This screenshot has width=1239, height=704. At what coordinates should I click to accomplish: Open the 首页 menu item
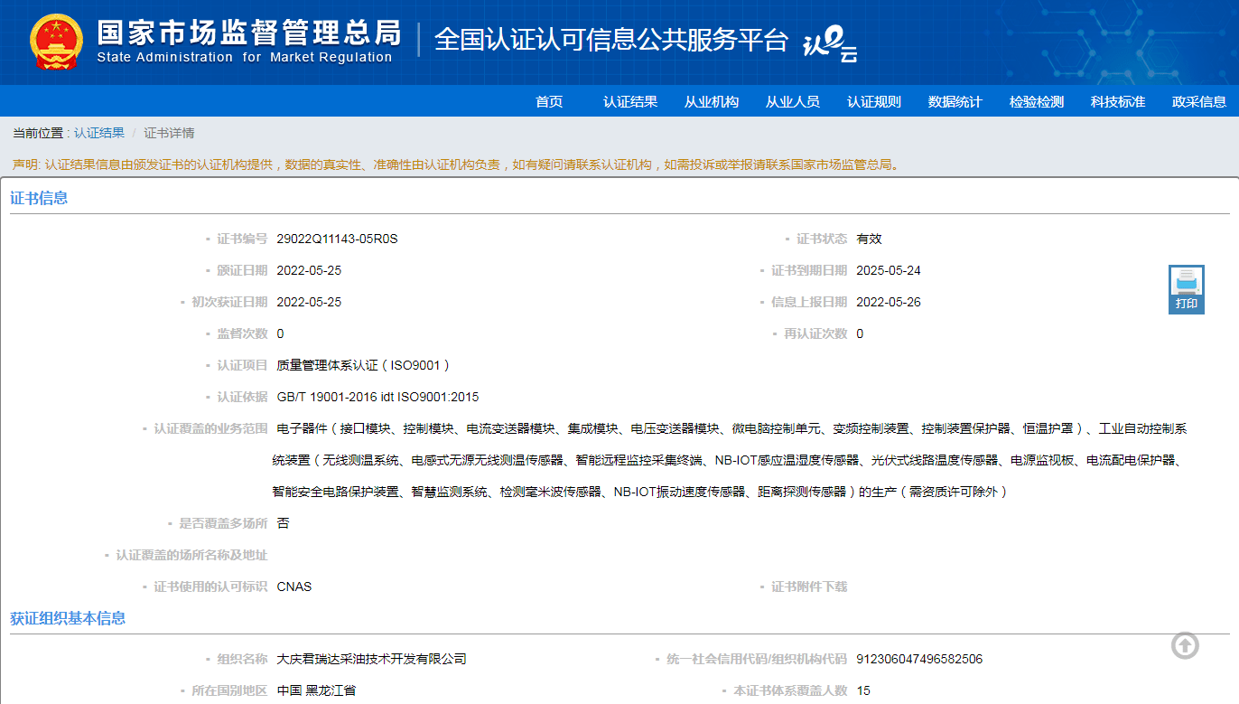point(549,102)
